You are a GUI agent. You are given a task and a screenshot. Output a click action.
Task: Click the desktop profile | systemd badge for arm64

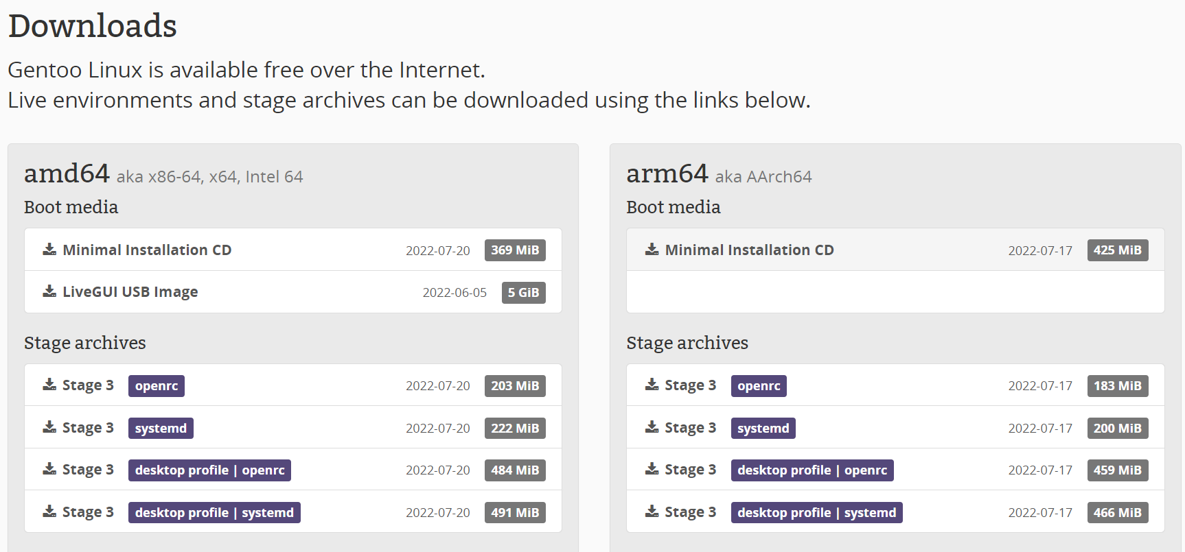816,512
